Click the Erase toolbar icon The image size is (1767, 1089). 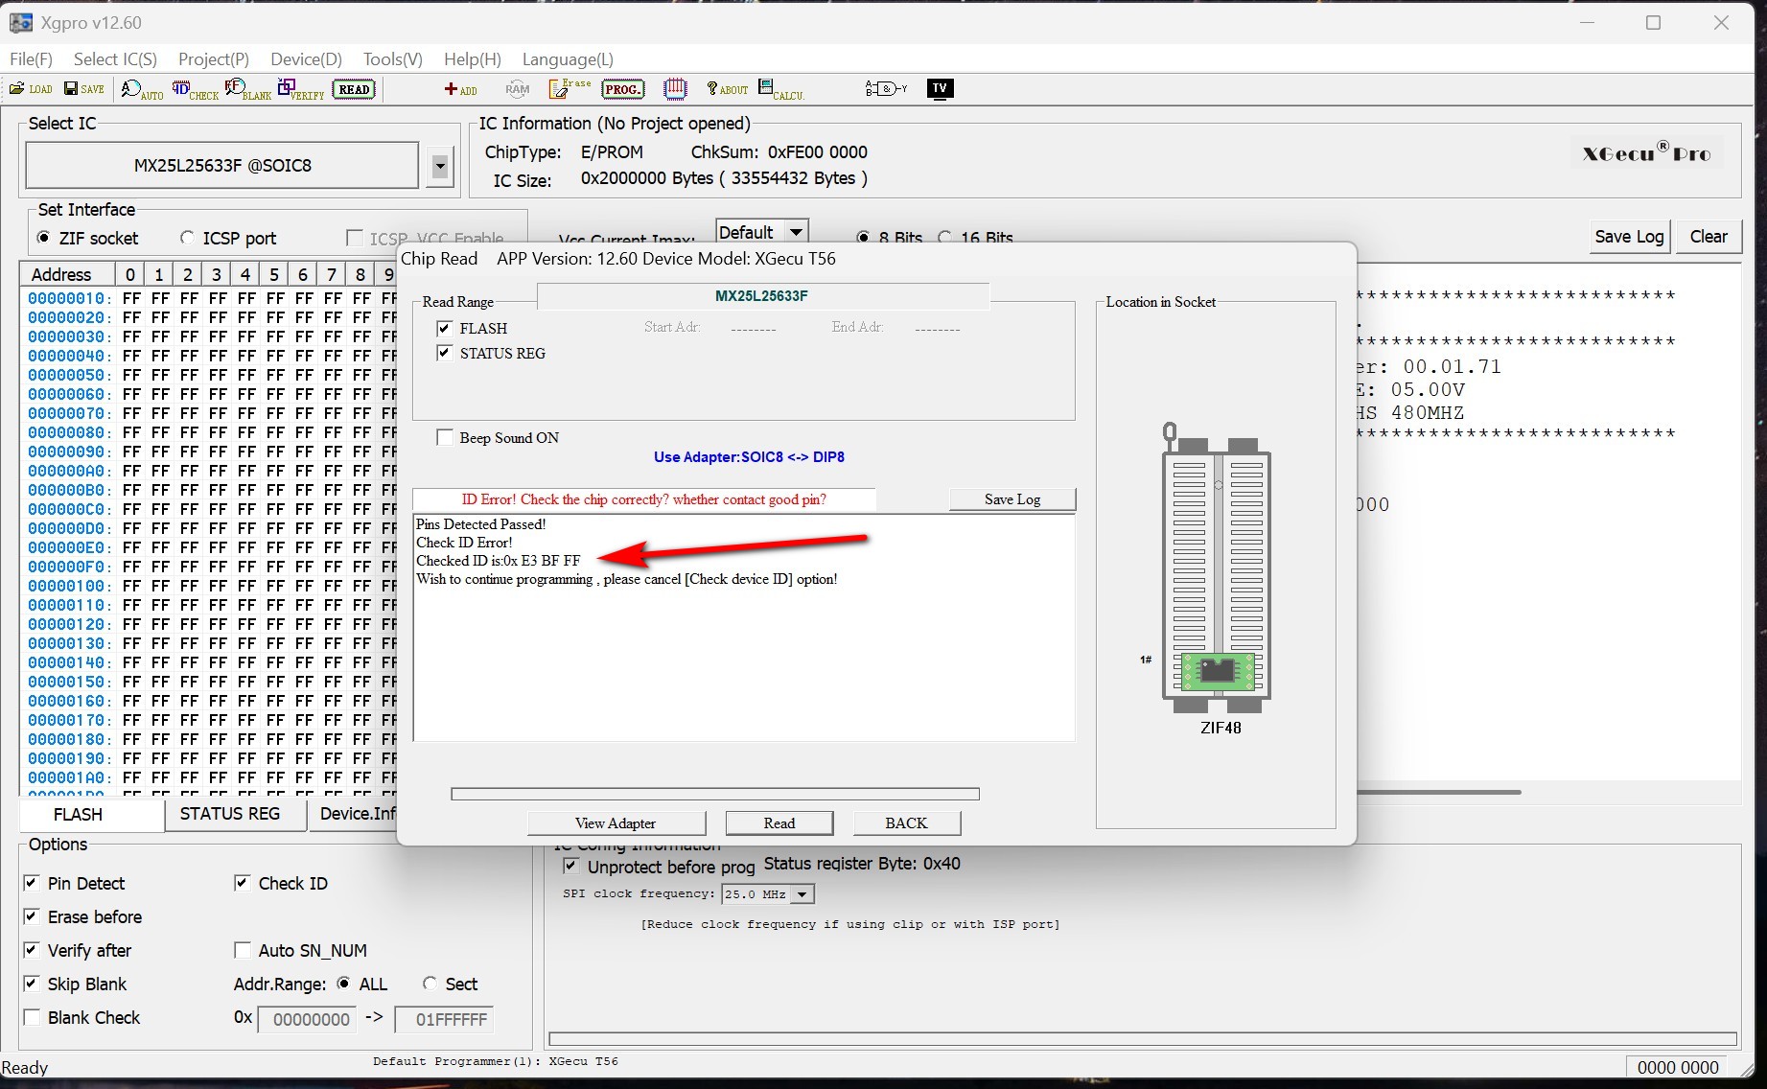569,89
